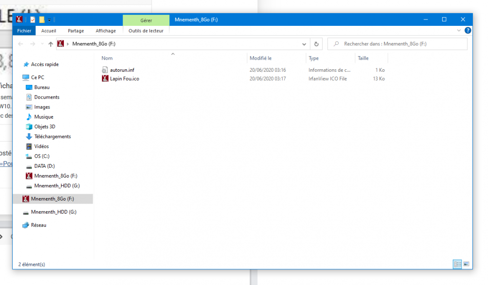The width and height of the screenshot is (488, 285).
Task: Sort files by Modifié le column
Action: click(261, 58)
